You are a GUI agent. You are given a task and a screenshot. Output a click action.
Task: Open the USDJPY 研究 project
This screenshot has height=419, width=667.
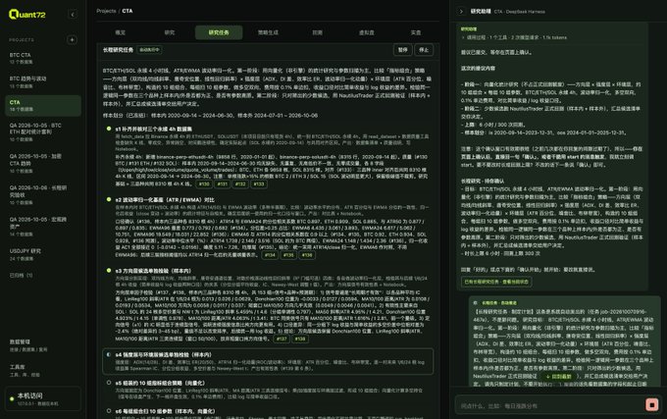42,254
